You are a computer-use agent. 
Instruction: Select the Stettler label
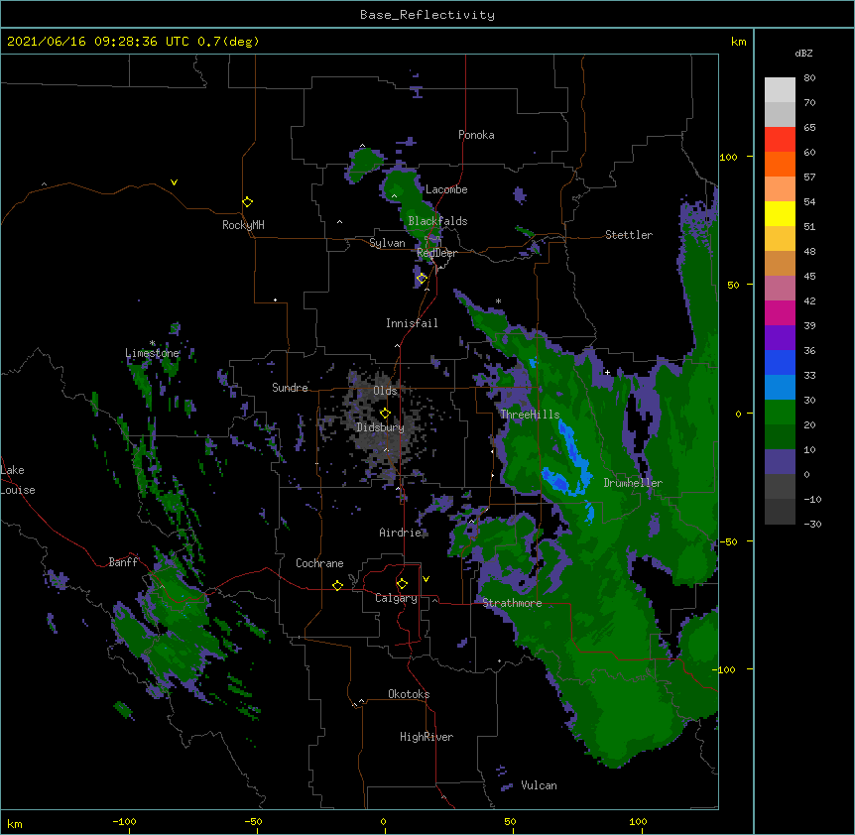[x=629, y=235]
